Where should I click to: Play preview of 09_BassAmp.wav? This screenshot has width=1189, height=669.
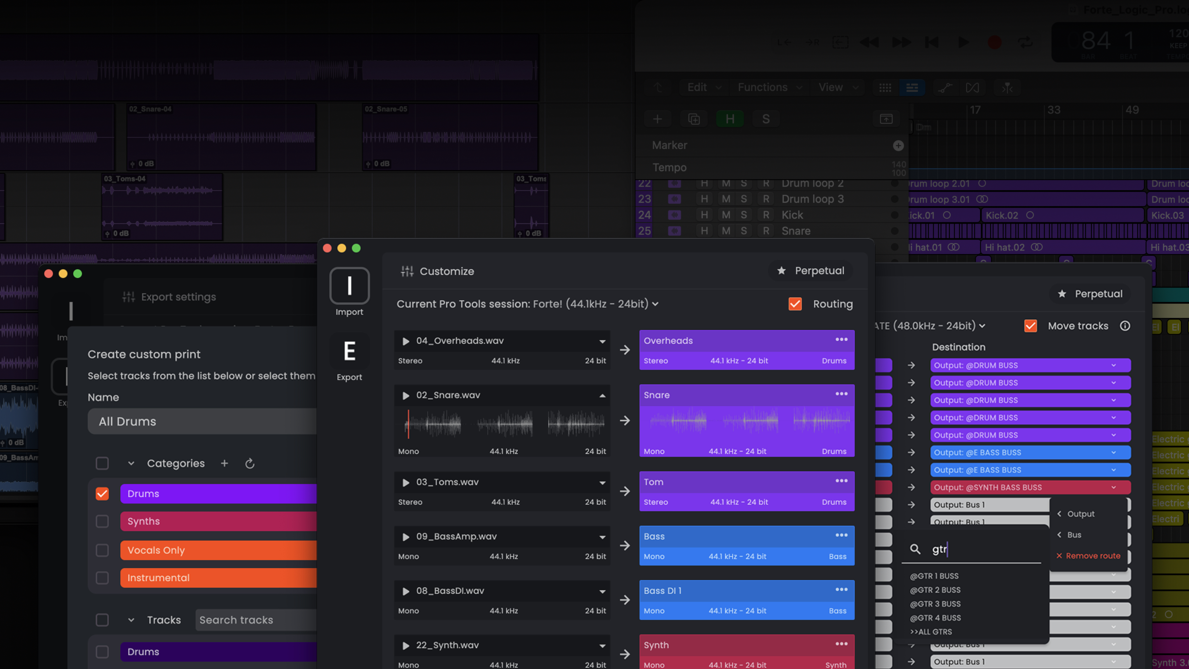(x=406, y=537)
